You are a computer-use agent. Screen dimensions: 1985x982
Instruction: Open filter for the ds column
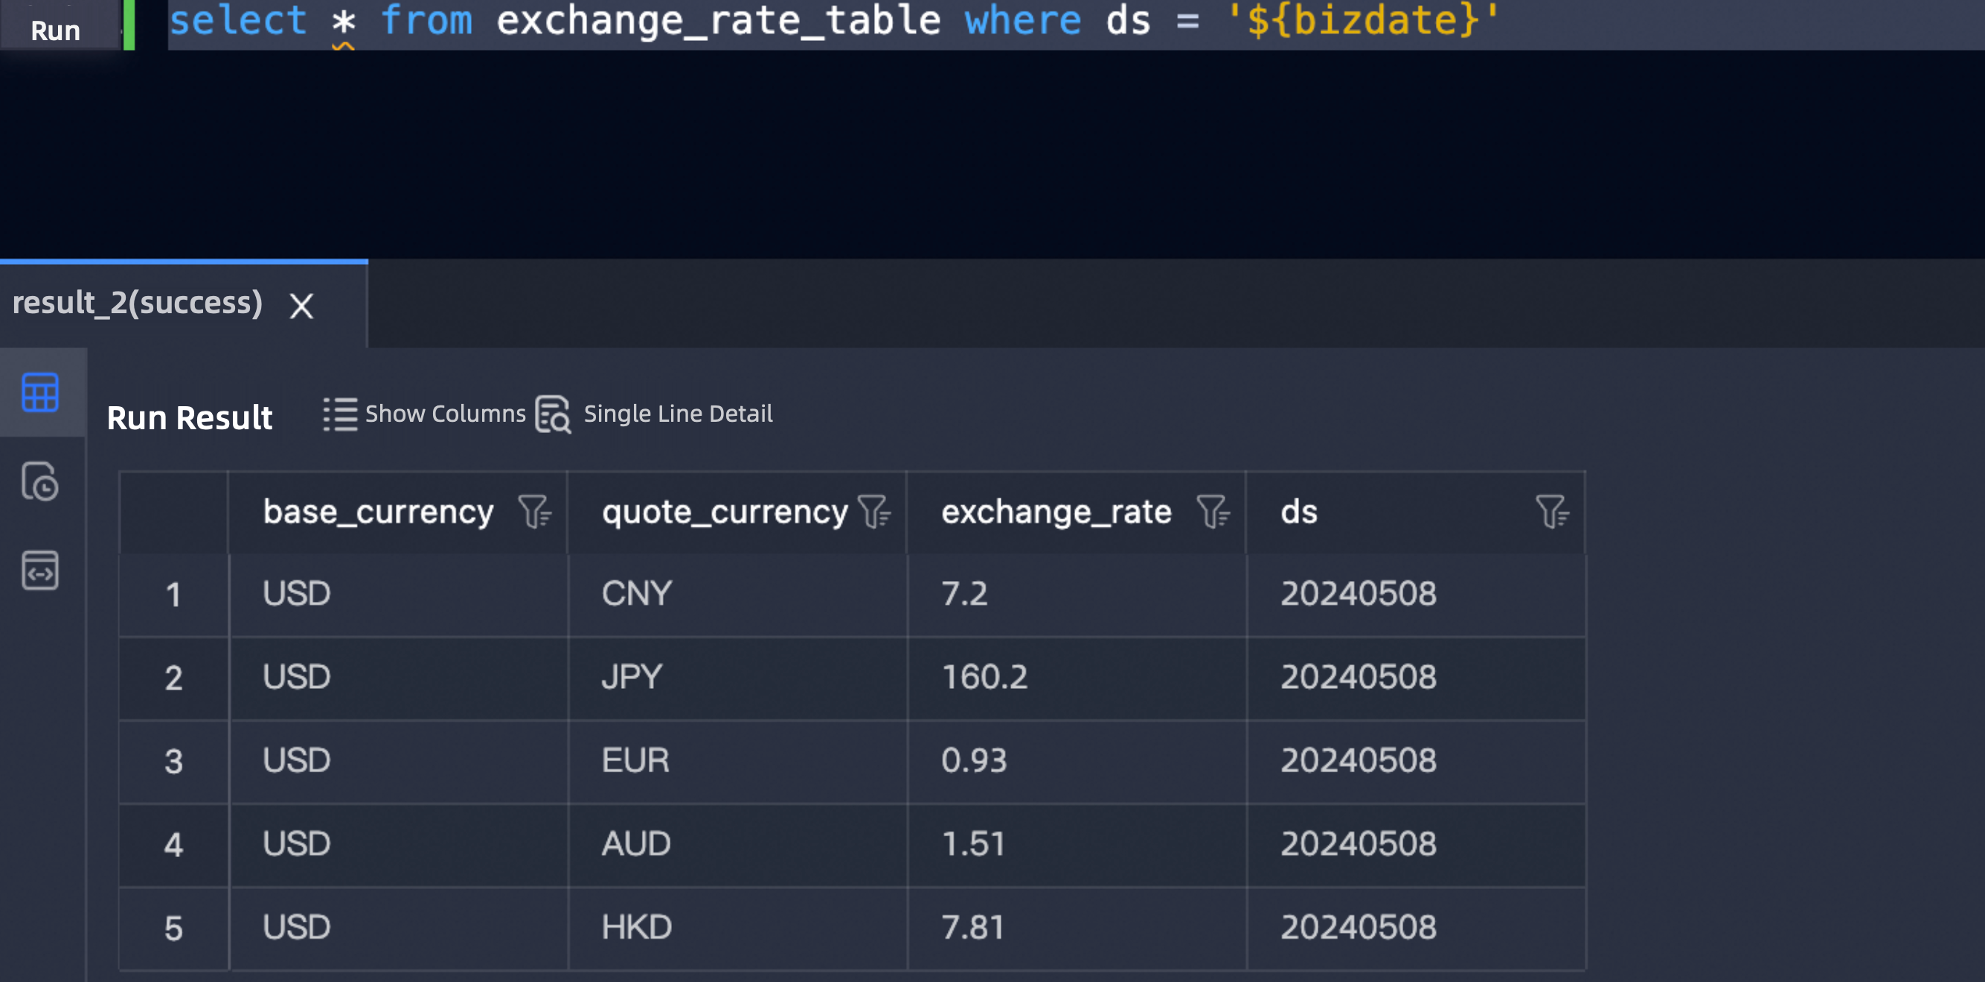[x=1552, y=512]
